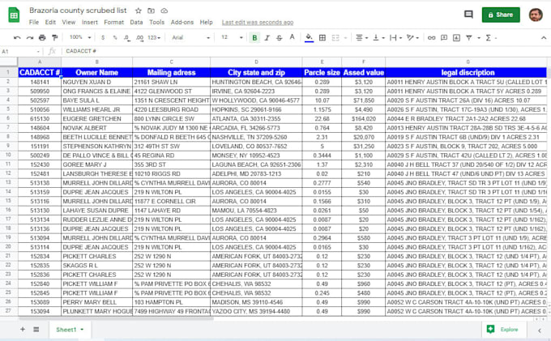Image resolution: width=551 pixels, height=341 pixels.
Task: Open vertical align dropdown
Action: 378,37
